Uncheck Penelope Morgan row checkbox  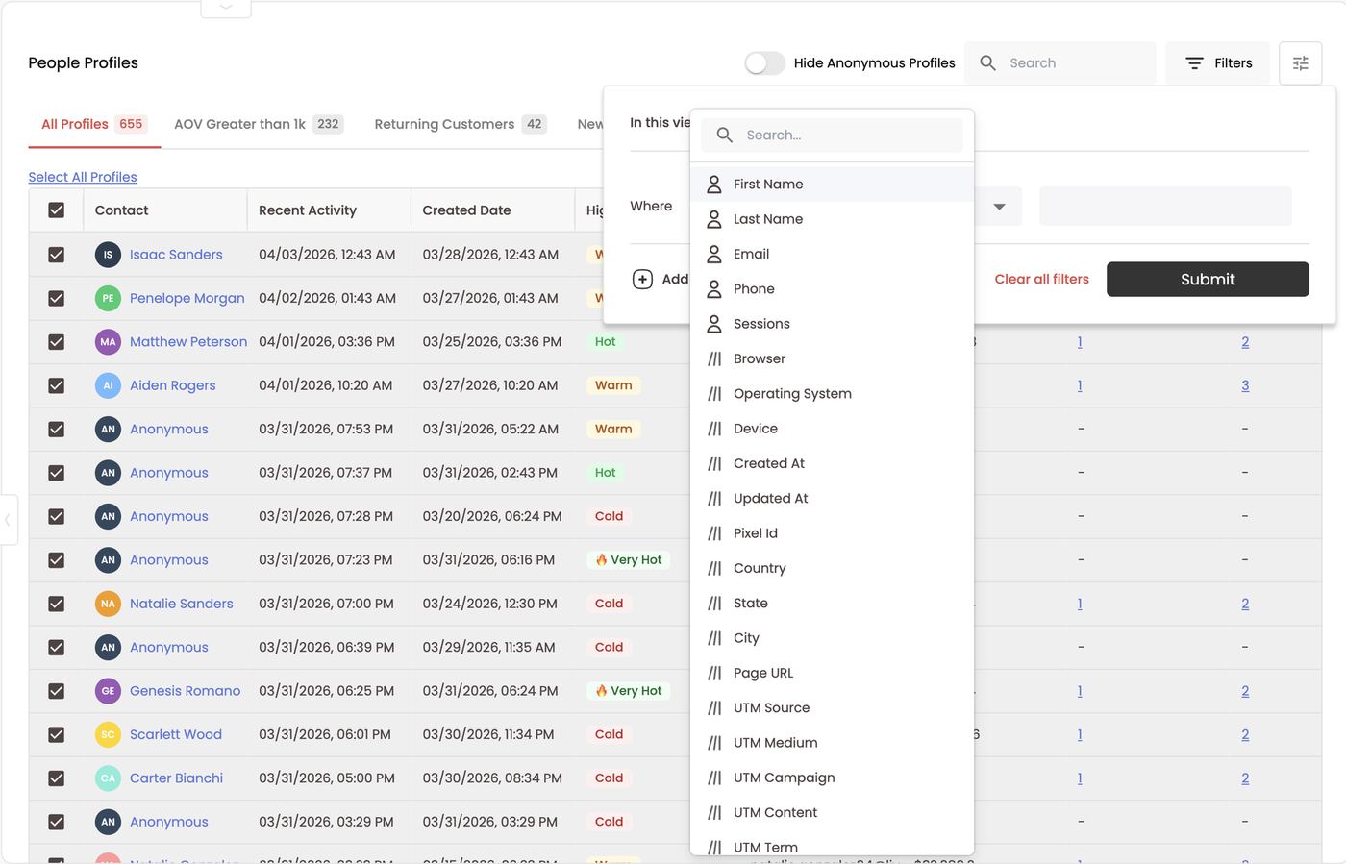coord(57,298)
